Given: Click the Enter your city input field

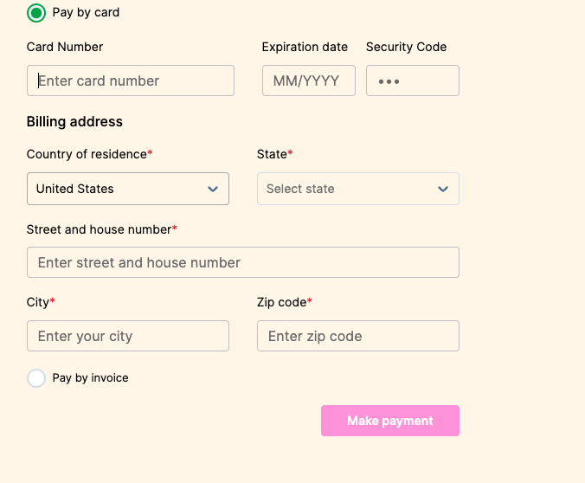Looking at the screenshot, I should 128,336.
